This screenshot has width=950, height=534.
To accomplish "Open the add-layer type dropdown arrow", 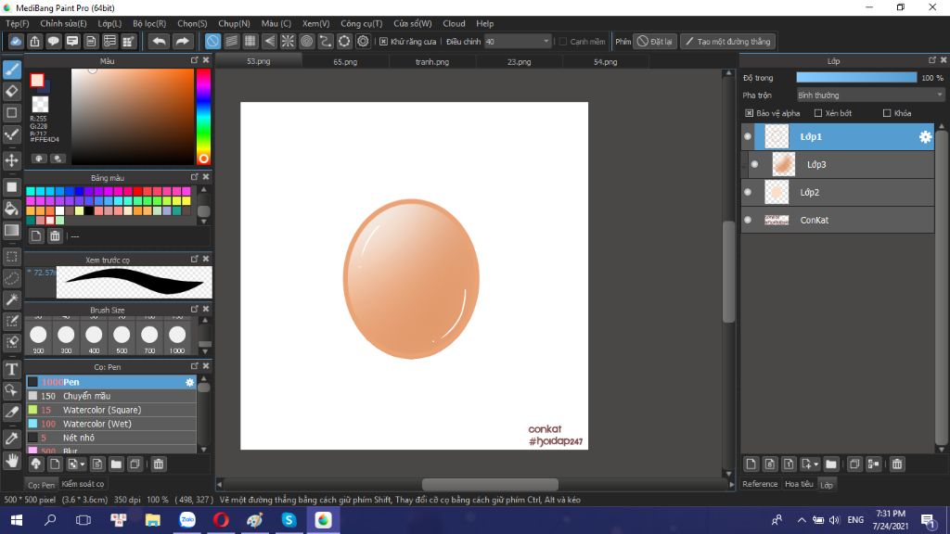I will pyautogui.click(x=816, y=465).
